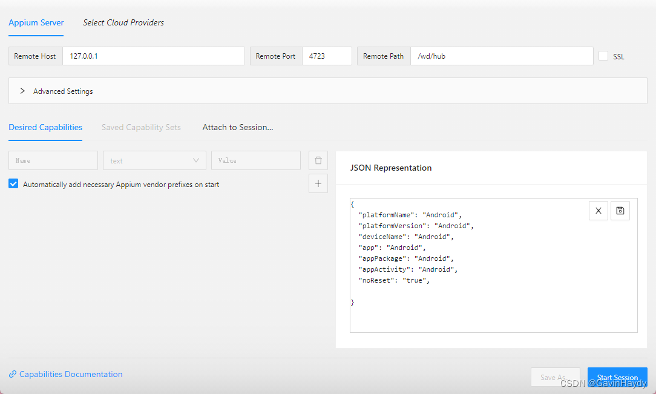This screenshot has width=656, height=394.
Task: Uncheck automatically add Appium vendor prefixes
Action: (x=13, y=183)
